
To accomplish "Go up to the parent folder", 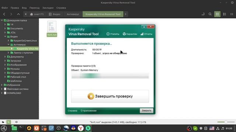I will (x=18, y=14).
